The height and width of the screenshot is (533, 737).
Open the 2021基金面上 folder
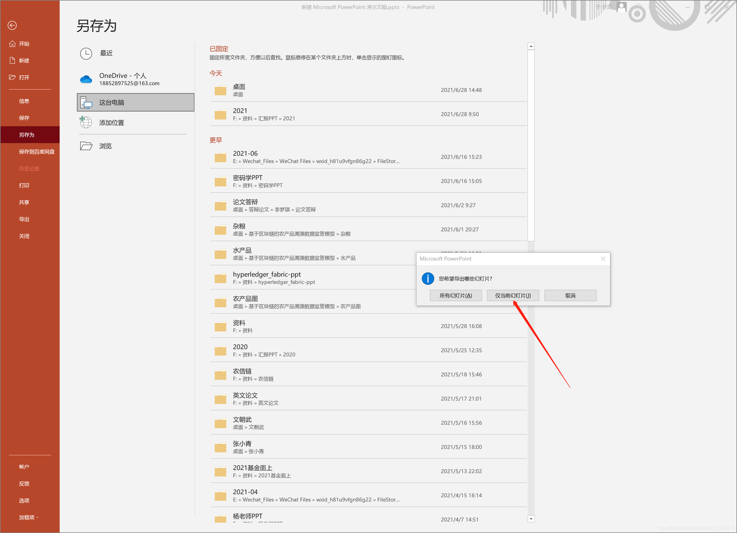point(369,471)
